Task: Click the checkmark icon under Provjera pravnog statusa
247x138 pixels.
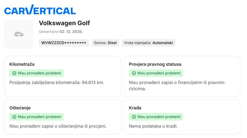Action: point(134,73)
